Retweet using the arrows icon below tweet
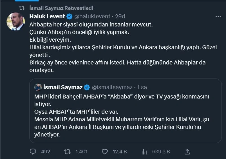This screenshot has width=226, height=159. [68, 152]
